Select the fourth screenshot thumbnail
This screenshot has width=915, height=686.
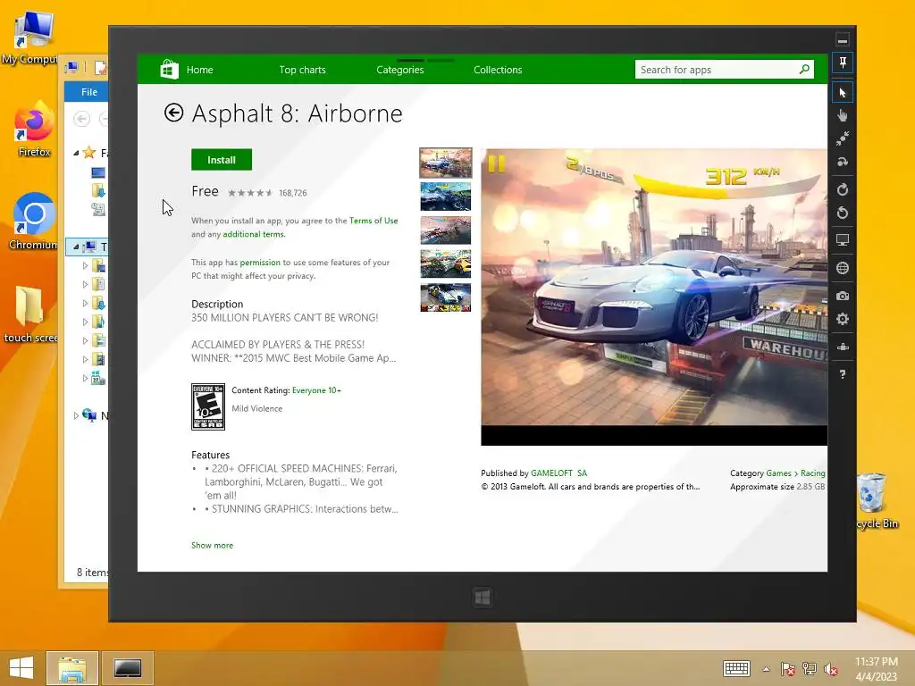click(x=445, y=264)
